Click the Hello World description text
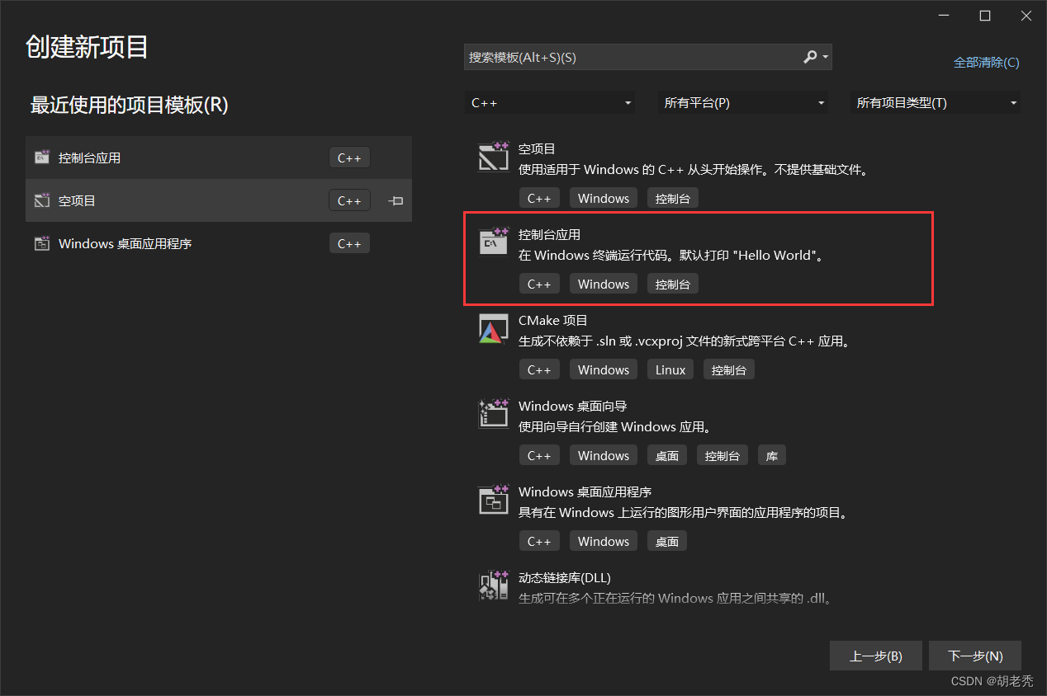 click(x=672, y=255)
